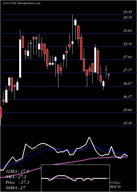Click the 25.66 price label
The height and width of the screenshot is (192, 137).
(128, 110)
